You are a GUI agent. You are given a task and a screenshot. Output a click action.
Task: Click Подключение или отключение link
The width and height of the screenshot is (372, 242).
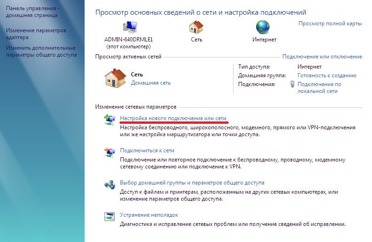322,57
